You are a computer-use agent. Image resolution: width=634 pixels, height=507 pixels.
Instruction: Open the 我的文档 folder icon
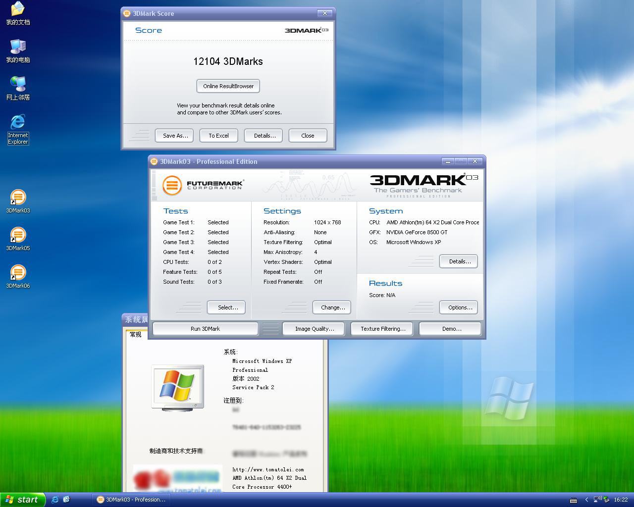pos(18,9)
